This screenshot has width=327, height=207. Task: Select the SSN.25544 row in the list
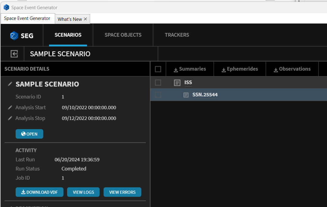(205, 95)
